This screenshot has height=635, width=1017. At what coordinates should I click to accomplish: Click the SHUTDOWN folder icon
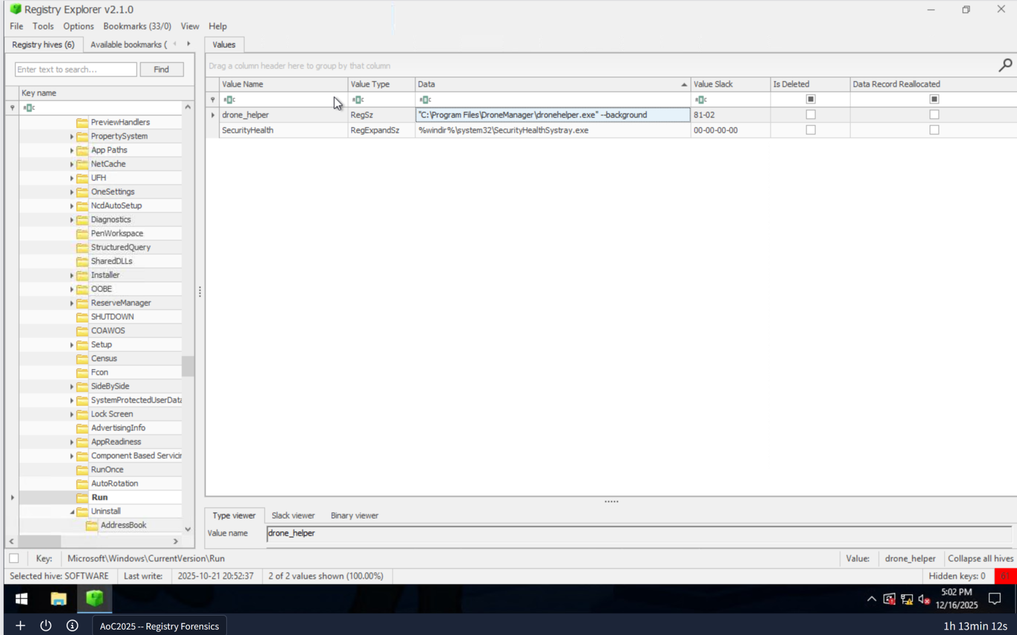point(82,317)
